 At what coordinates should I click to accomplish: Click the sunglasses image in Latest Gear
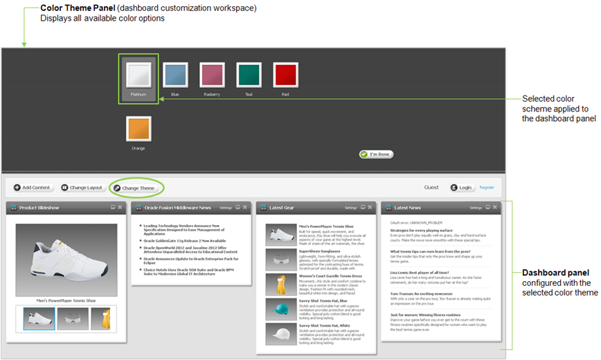(281, 260)
